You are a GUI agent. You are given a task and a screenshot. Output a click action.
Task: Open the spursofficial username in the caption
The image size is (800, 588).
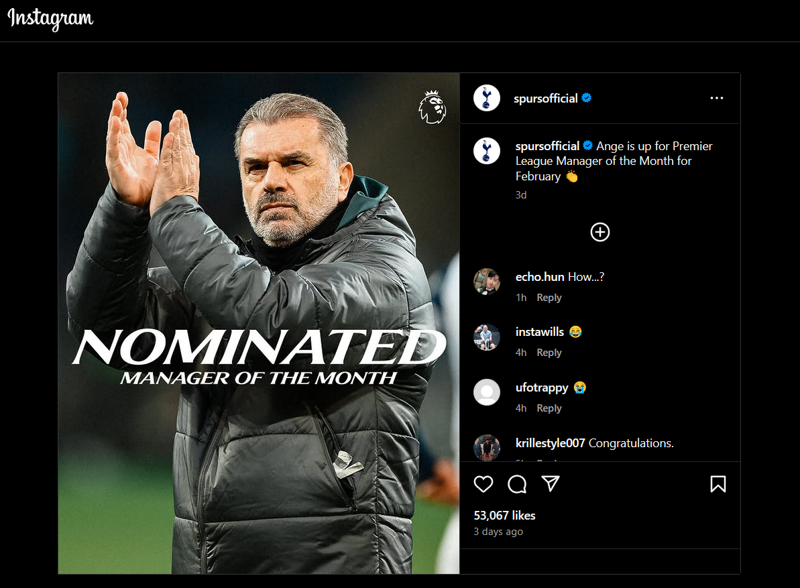click(x=547, y=146)
